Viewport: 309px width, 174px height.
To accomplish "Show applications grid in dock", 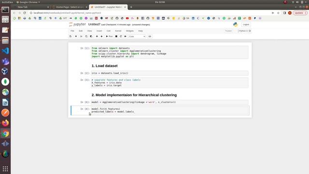I will [5, 169].
